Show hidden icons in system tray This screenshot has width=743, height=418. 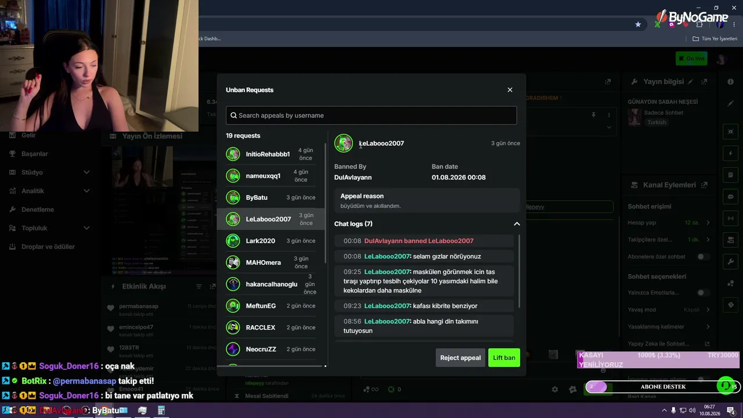coord(664,410)
